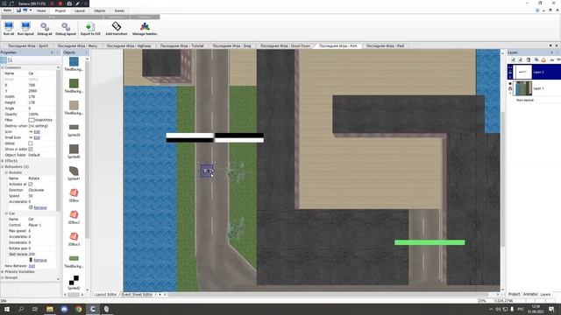Expand the Private Variables section
Viewport: 561px width, 315px height.
tap(3, 271)
